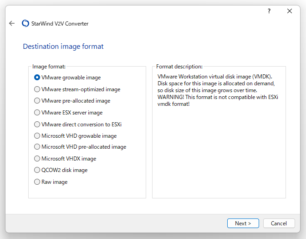This screenshot has height=239, width=306.
Task: Click the Format description group label
Action: pyautogui.click(x=179, y=67)
